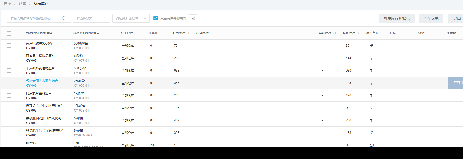Click product name 鲜切肥牛卷（火锅/麻辣烫）
The height and width of the screenshot is (159, 463).
point(46,131)
